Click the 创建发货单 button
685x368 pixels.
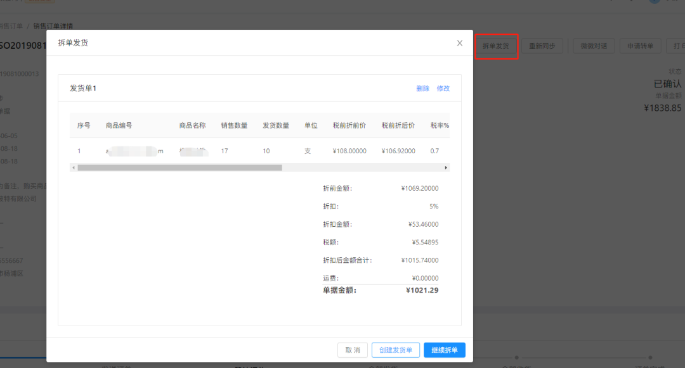click(x=396, y=350)
